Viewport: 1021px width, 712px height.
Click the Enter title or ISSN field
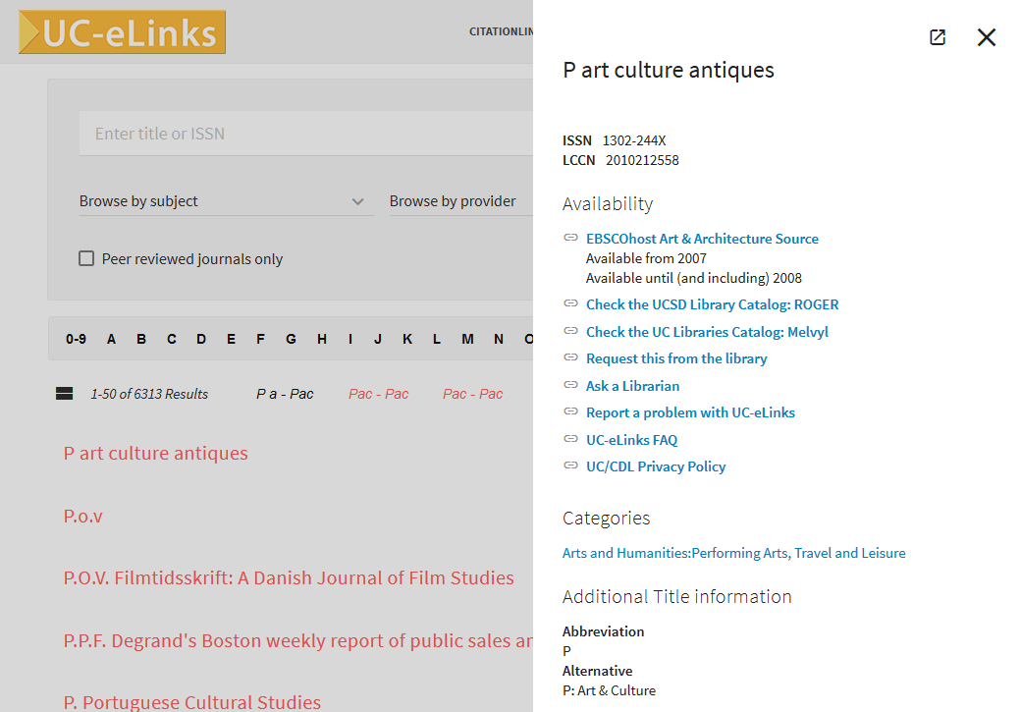(306, 134)
